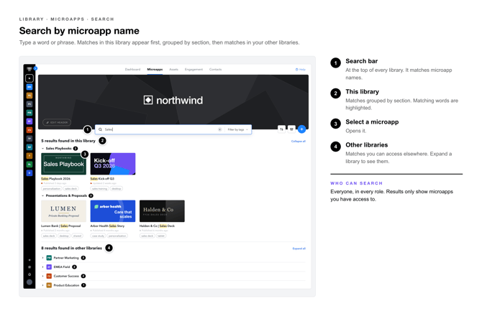Open the arbor health thumbnail
Screen dimensions: 482x309
(x=113, y=211)
